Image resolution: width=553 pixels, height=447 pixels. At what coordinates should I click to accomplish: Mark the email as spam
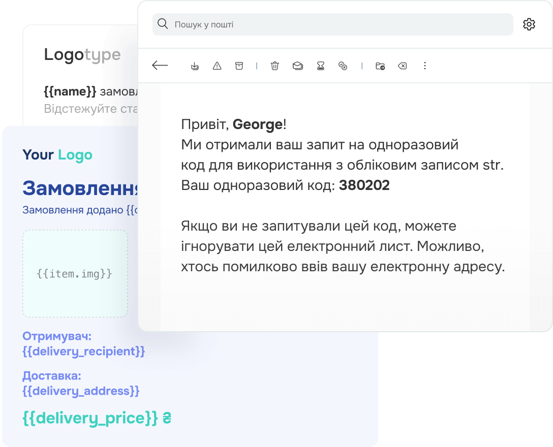click(217, 66)
